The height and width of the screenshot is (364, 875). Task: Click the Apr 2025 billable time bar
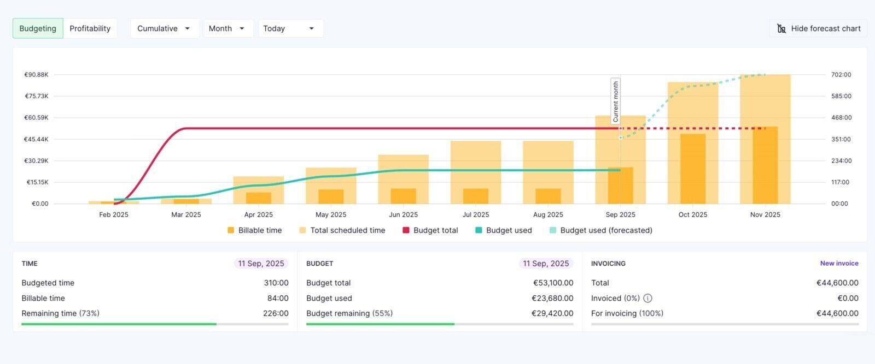[x=259, y=198]
